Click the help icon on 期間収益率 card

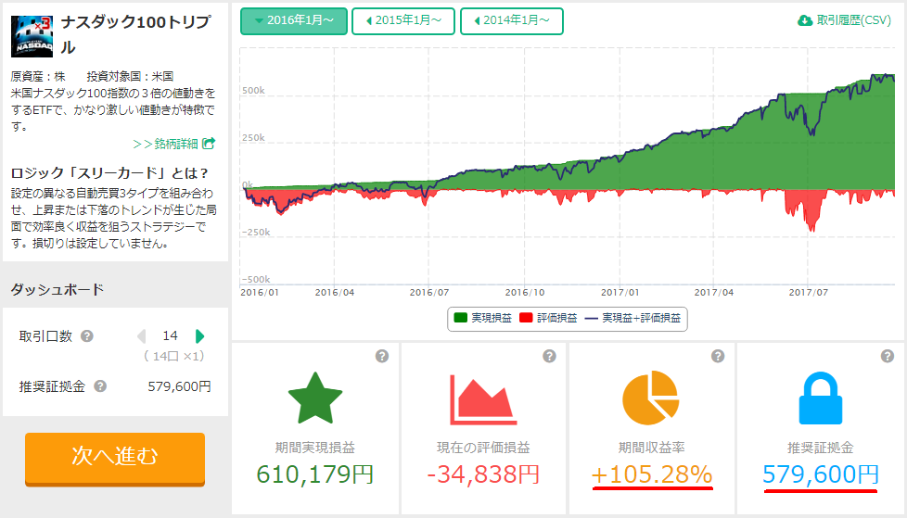(x=718, y=356)
